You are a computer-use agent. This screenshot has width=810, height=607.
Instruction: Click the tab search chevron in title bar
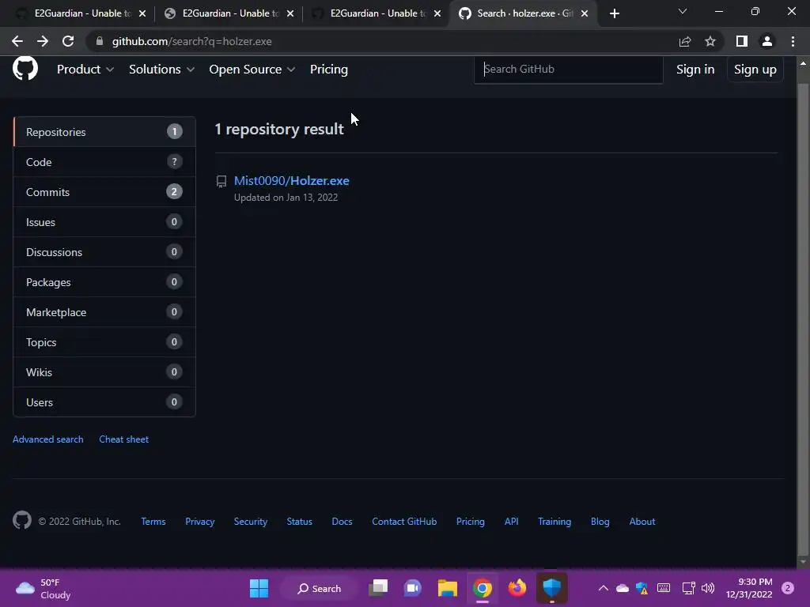pos(683,11)
